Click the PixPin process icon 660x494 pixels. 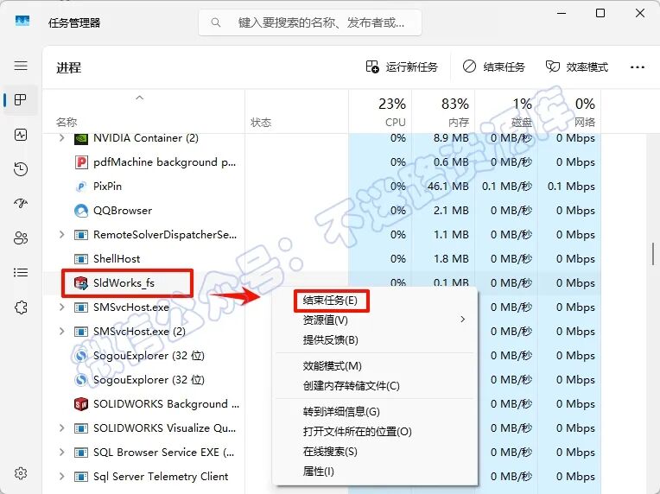point(81,187)
